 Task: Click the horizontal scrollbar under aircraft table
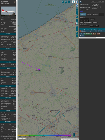pos(92,38)
